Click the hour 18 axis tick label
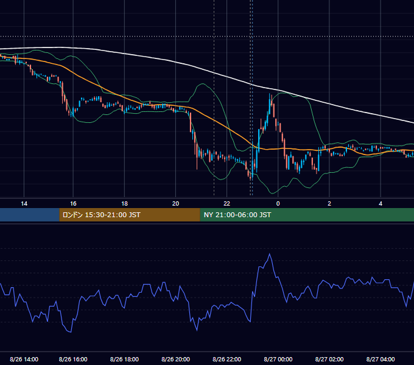The image size is (414, 365). coord(124,204)
